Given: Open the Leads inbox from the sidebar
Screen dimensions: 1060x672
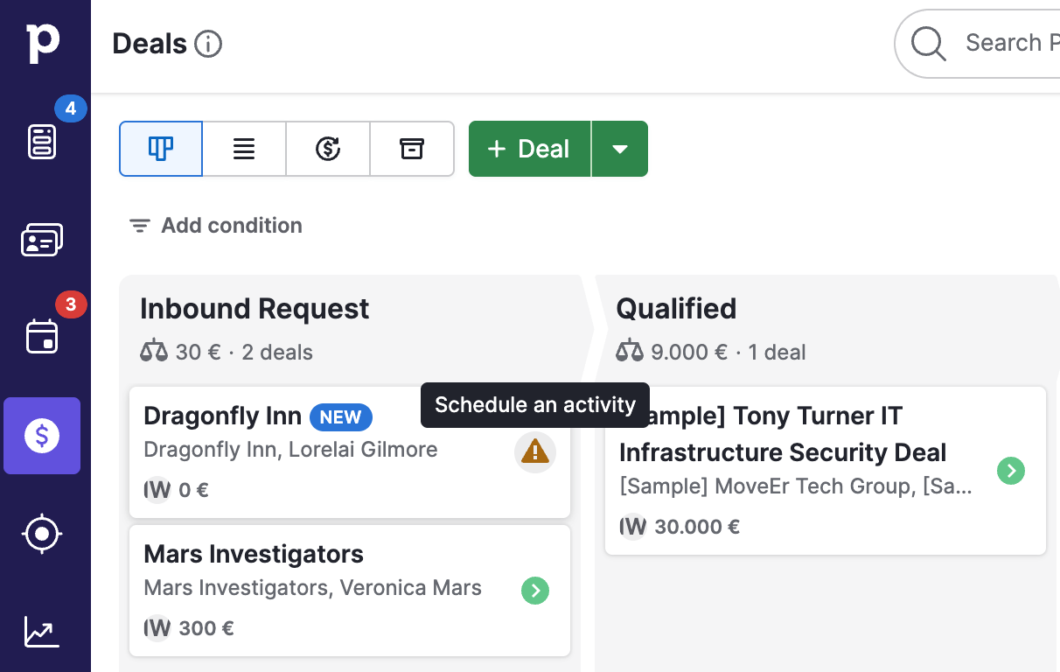Looking at the screenshot, I should (x=42, y=140).
